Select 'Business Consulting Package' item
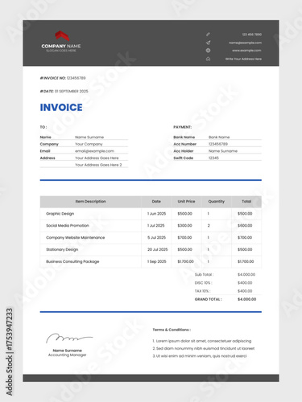 72,261
